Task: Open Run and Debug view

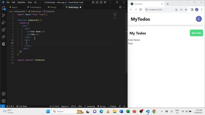Action: [4, 23]
